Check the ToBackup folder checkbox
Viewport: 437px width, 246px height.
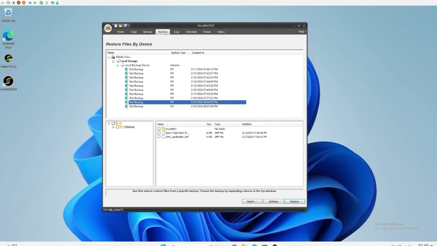point(117,127)
